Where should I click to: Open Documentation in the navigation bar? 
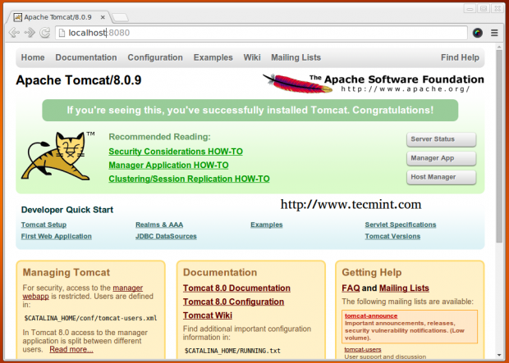[86, 57]
